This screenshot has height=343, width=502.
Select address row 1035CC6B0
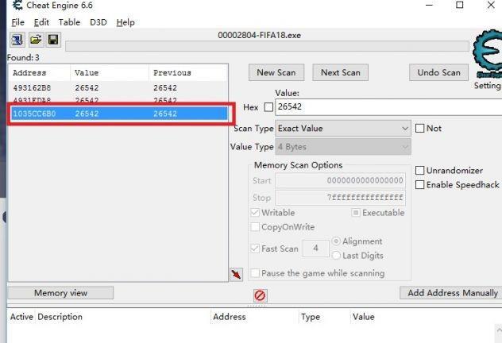tap(118, 114)
